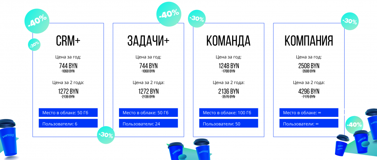This screenshot has width=377, height=160.
Task: Click the -40% badge above ЗАДАЧИ+ card
Action: pyautogui.click(x=169, y=14)
